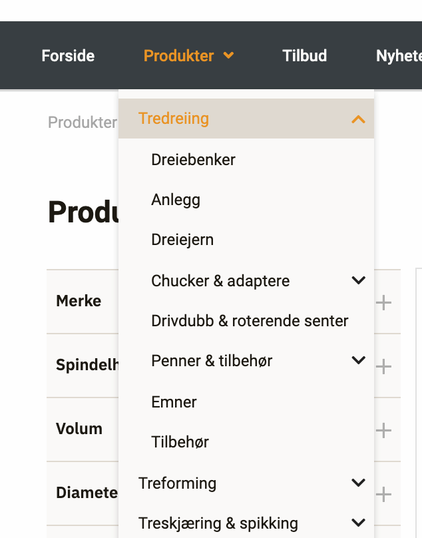Open Drivdubb & roterende senter link
This screenshot has width=422, height=538.
(x=250, y=321)
